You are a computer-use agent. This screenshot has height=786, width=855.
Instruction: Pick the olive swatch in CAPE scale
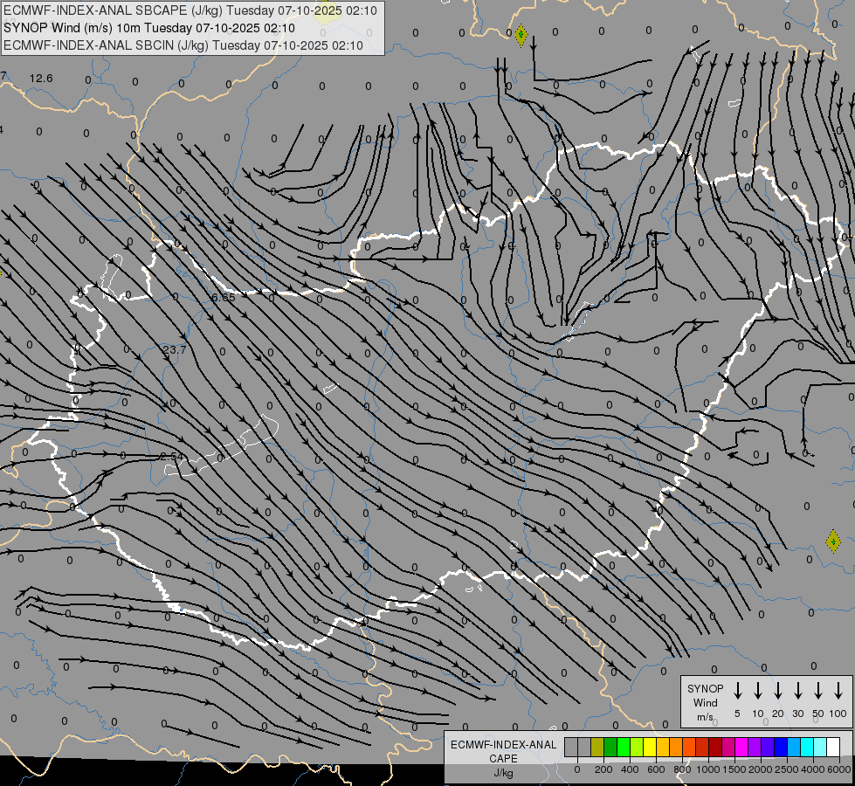point(597,747)
